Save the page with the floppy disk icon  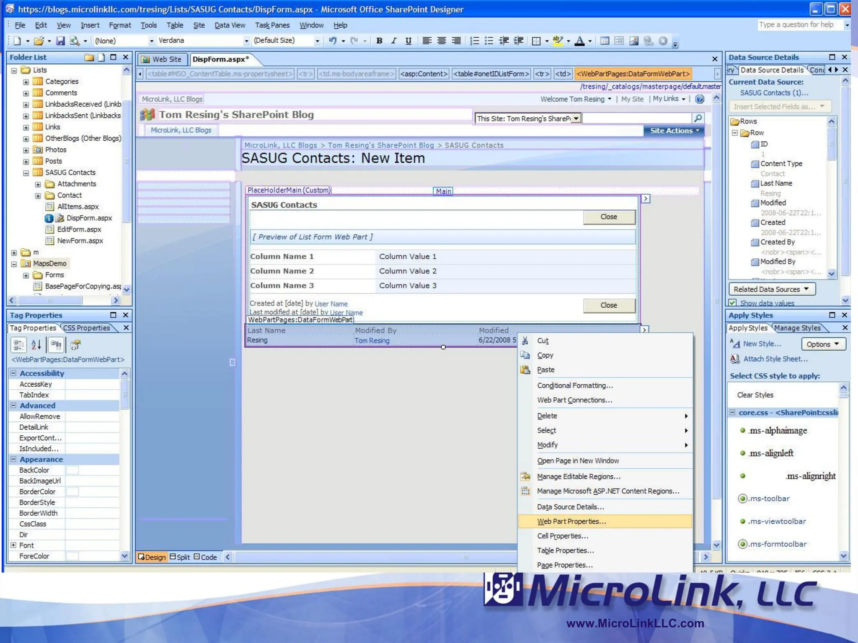(61, 41)
